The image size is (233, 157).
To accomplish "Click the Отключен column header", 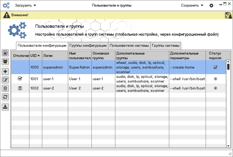I will pyautogui.click(x=20, y=56).
